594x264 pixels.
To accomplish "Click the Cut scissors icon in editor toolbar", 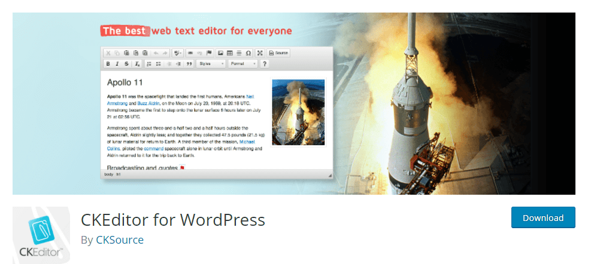I will pyautogui.click(x=108, y=53).
